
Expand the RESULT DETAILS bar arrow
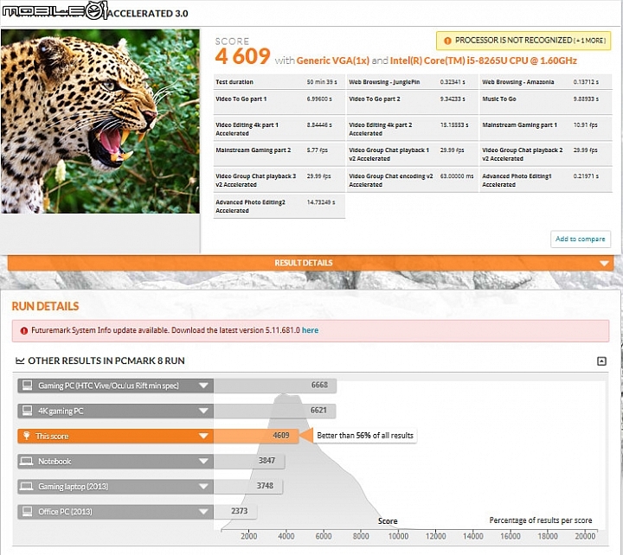[x=604, y=263]
